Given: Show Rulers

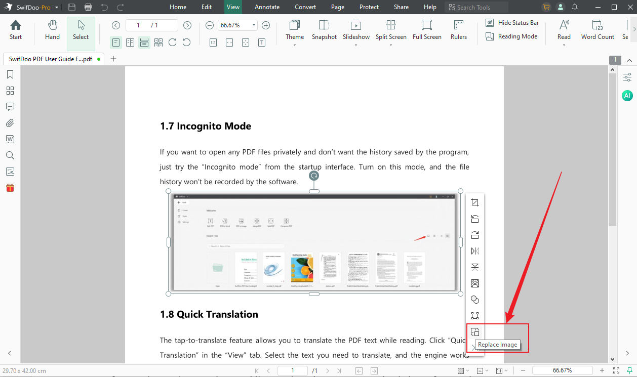Looking at the screenshot, I should (x=459, y=30).
